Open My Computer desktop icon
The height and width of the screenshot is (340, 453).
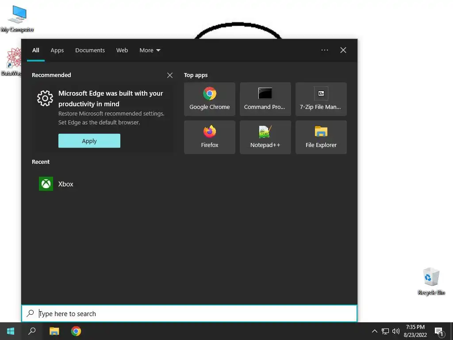coord(17,19)
